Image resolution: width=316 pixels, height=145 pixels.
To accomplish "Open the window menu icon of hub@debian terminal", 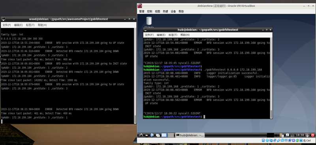I will click(x=146, y=30).
